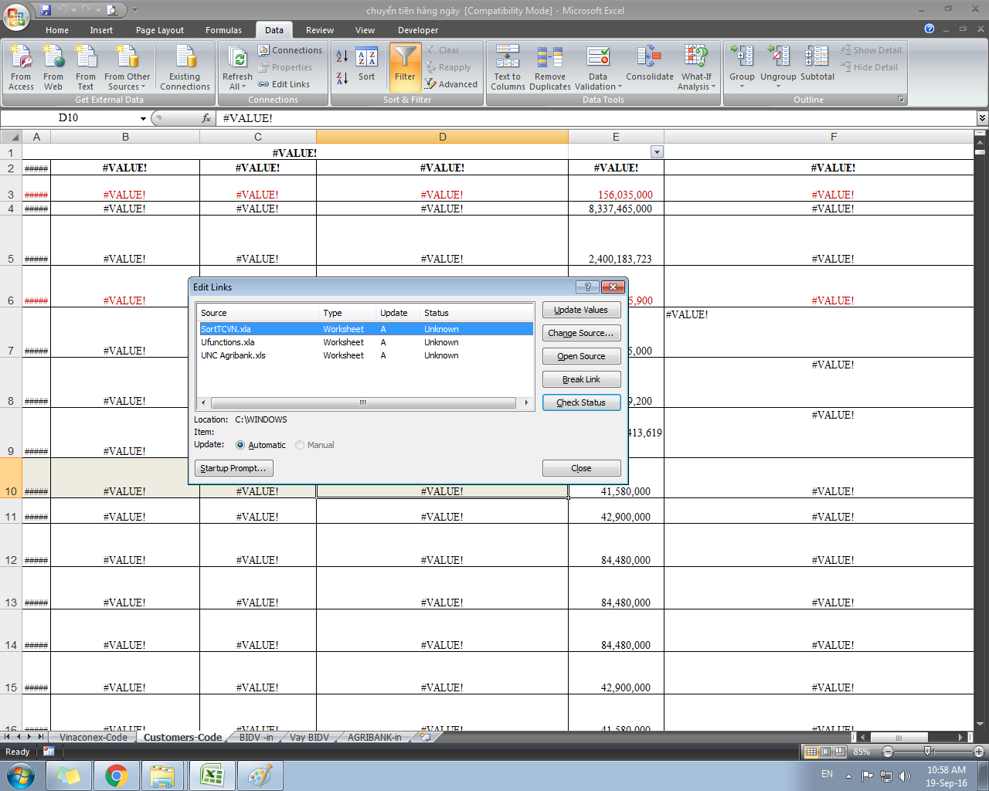Click Update Values in Edit Links

point(581,310)
